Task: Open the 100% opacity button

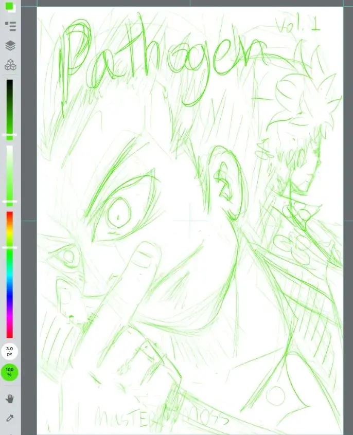Action: tap(9, 372)
